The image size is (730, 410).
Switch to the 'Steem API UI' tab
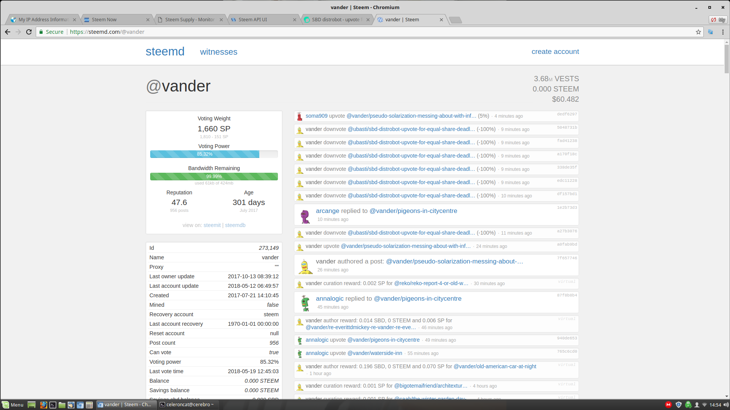(x=263, y=20)
